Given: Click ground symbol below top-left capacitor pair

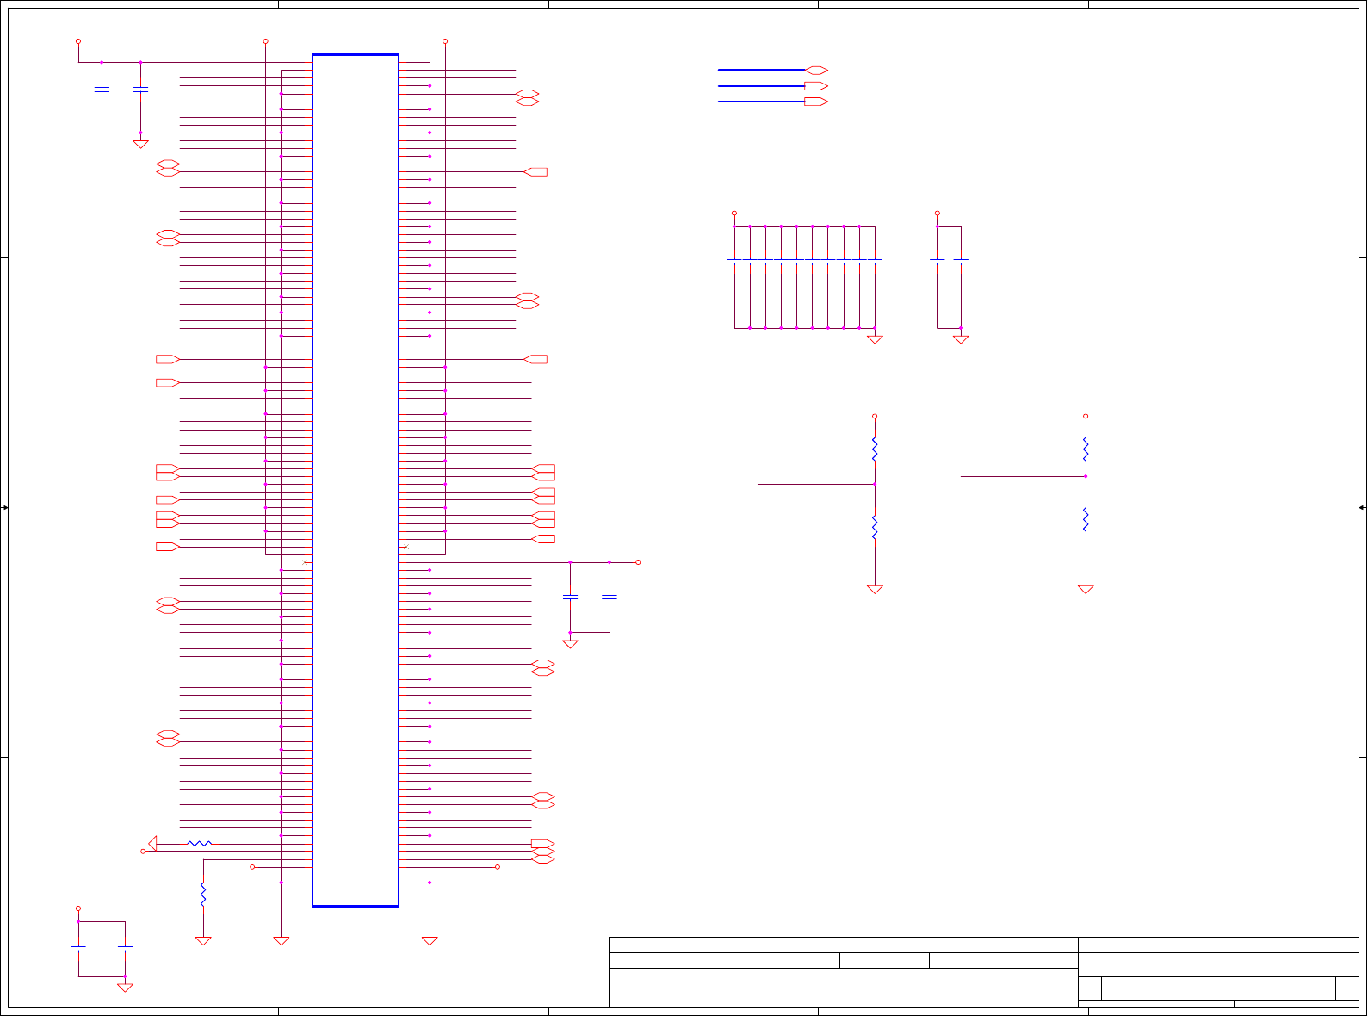Looking at the screenshot, I should pyautogui.click(x=141, y=144).
